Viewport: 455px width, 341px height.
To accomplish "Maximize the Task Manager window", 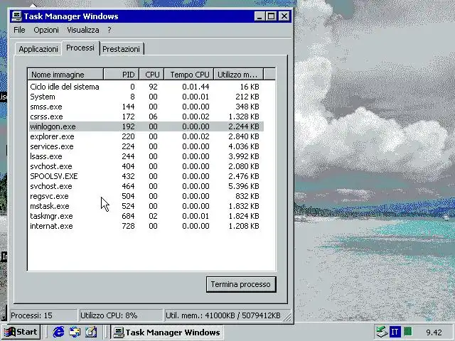I will coord(271,16).
